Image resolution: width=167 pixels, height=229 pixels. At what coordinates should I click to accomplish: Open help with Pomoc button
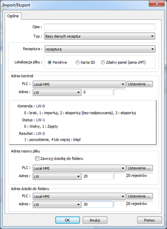[x=149, y=220]
